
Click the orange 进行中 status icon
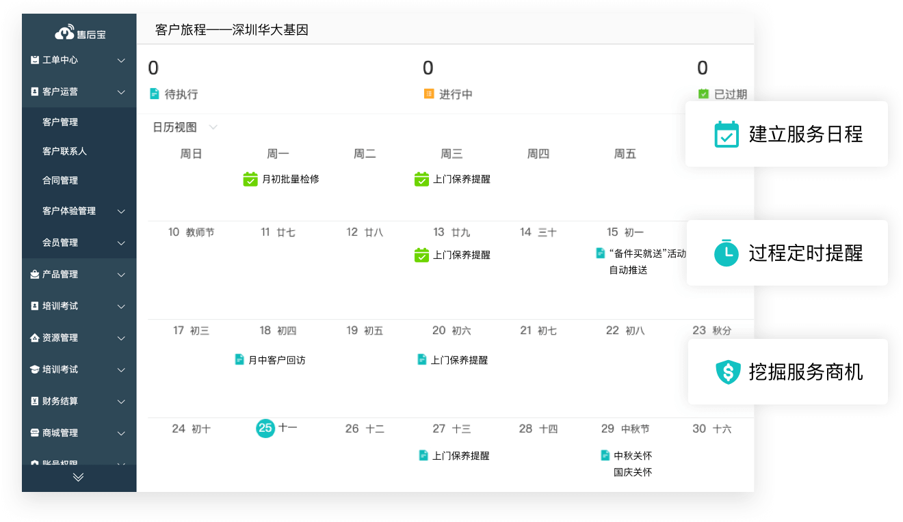429,94
